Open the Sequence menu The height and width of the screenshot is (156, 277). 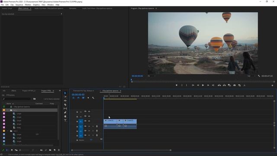pos(19,5)
